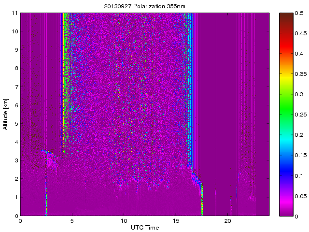Click colorbar tick label '0.15'

pos(301,155)
